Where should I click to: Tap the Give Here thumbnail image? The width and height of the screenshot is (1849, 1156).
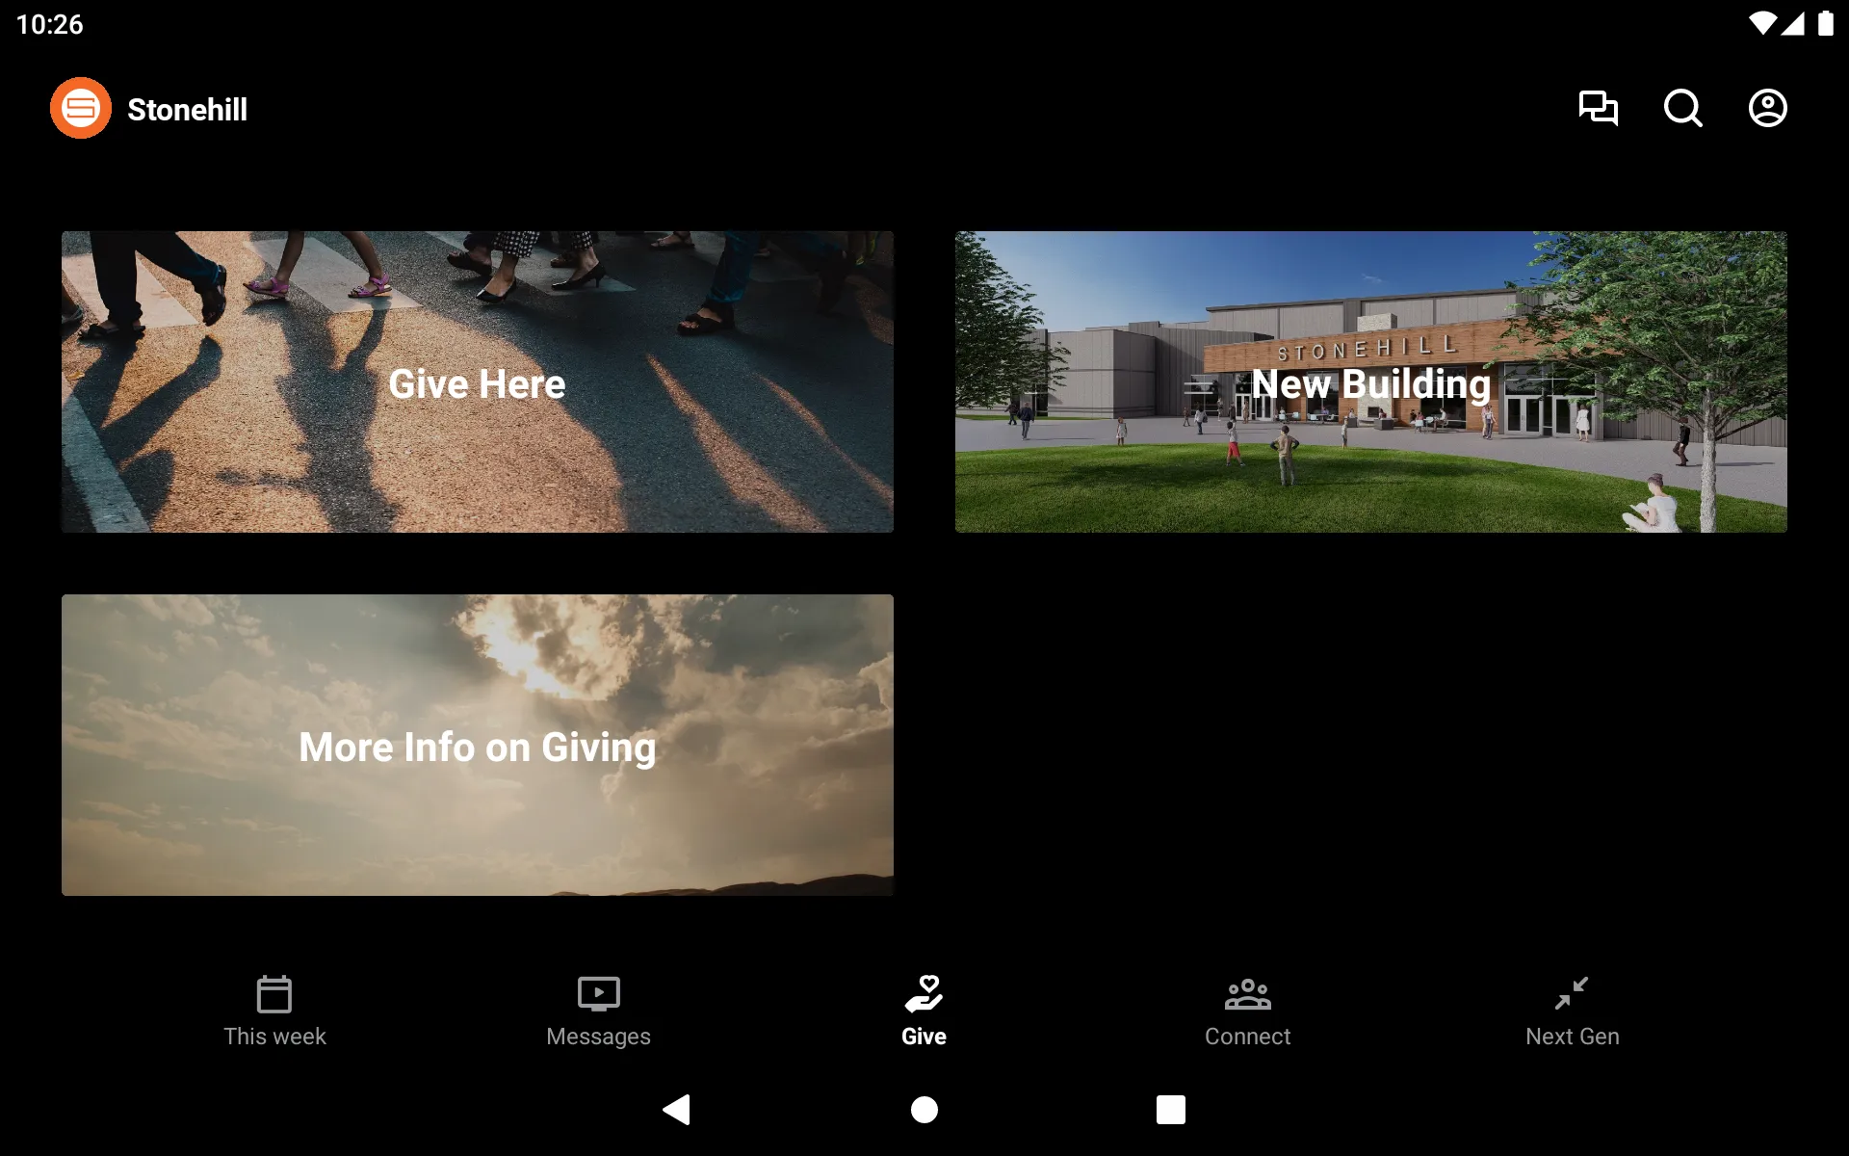coord(478,382)
